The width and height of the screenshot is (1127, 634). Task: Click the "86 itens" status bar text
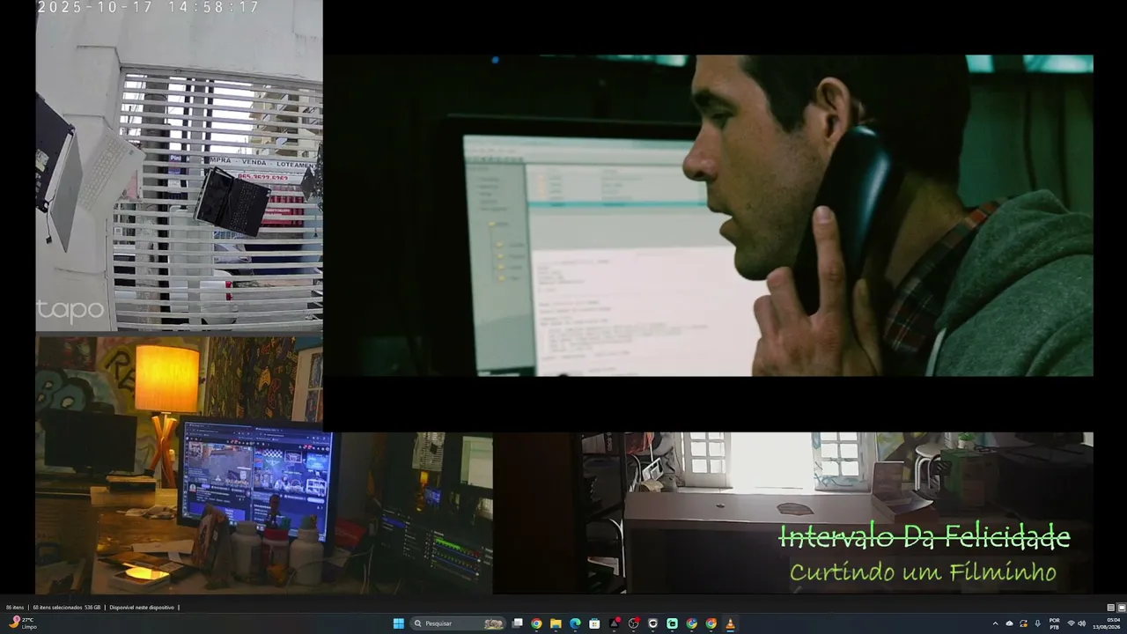click(x=15, y=608)
